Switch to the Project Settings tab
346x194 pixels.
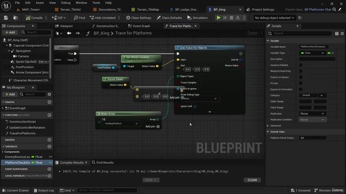pos(261,10)
